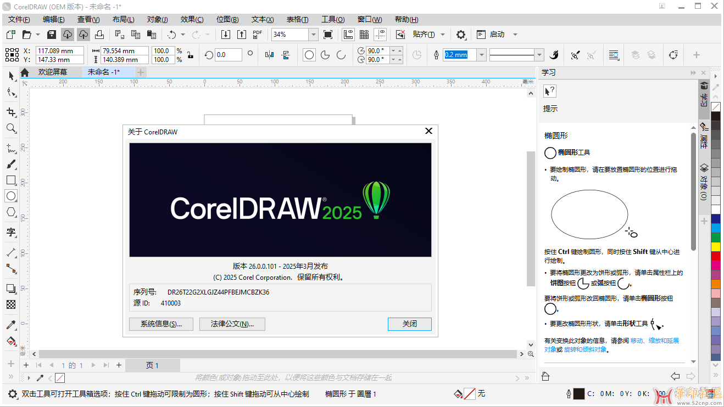Open the 效果(C) menu
Image resolution: width=724 pixels, height=407 pixels.
[x=192, y=19]
